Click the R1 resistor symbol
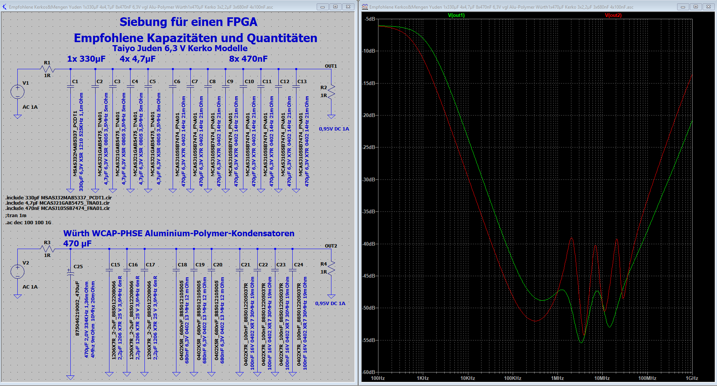Viewport: 717px width, 386px height. point(48,69)
